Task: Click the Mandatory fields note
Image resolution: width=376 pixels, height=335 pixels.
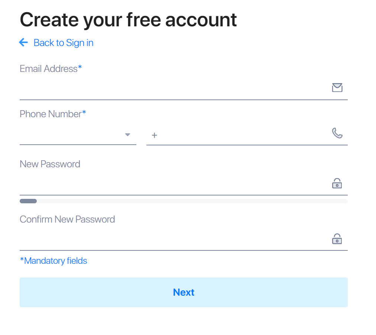Action: (54, 261)
